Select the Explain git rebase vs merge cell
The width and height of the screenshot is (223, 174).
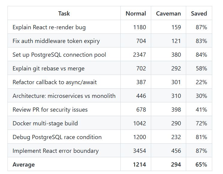point(64,68)
